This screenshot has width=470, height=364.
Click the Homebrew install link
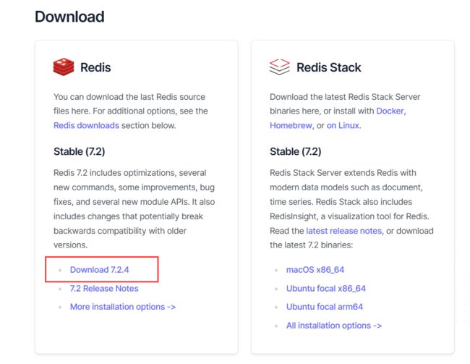pos(291,125)
